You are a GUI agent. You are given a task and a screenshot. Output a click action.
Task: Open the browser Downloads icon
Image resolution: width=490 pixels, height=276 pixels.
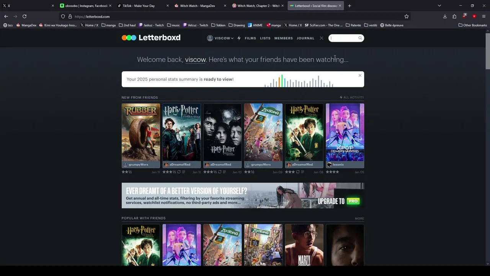(445, 16)
